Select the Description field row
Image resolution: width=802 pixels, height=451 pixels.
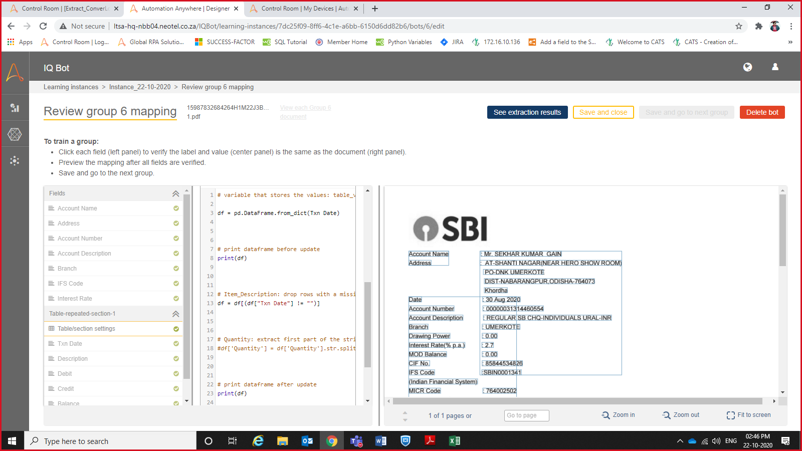click(113, 359)
